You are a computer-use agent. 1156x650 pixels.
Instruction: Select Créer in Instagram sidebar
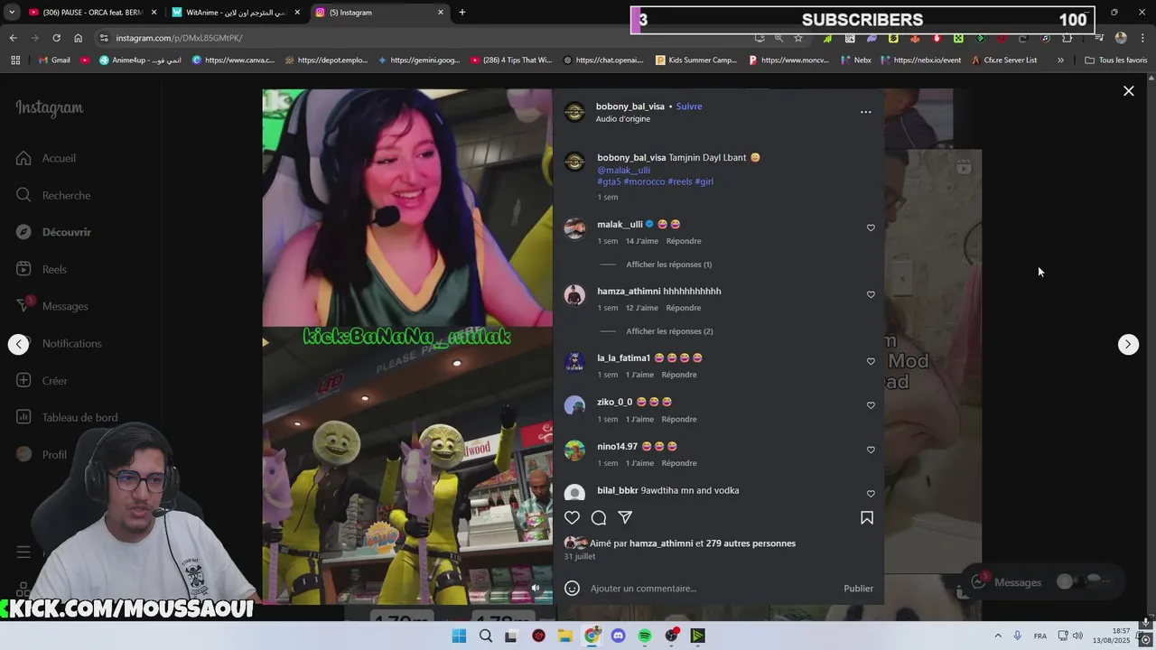42,380
